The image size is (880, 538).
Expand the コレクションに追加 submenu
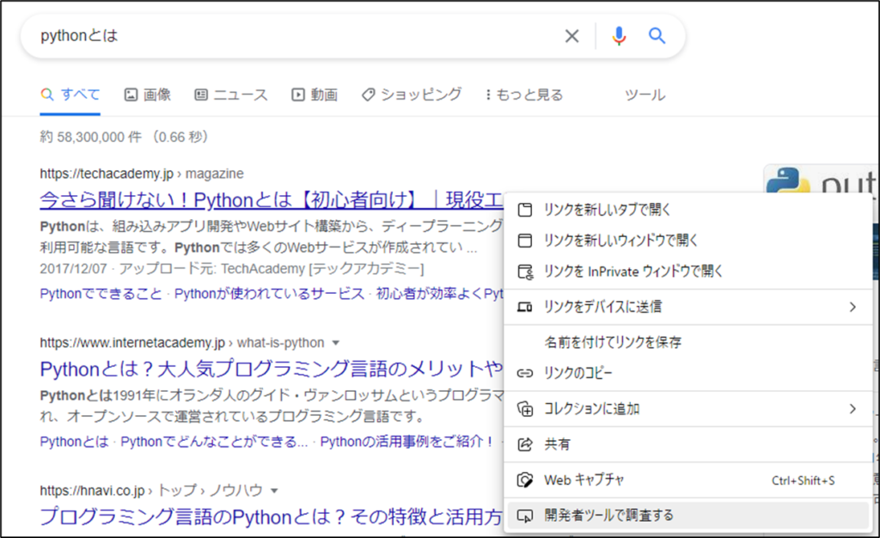[852, 409]
